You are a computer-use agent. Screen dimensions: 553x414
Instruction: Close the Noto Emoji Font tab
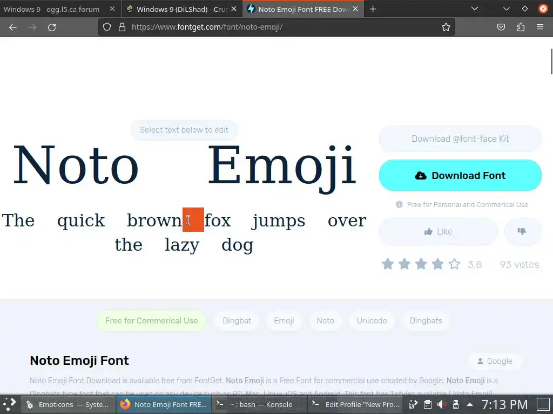click(x=355, y=9)
